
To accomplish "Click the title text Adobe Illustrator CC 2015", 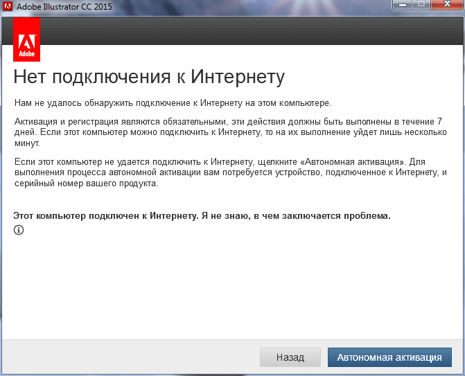I will pyautogui.click(x=64, y=6).
